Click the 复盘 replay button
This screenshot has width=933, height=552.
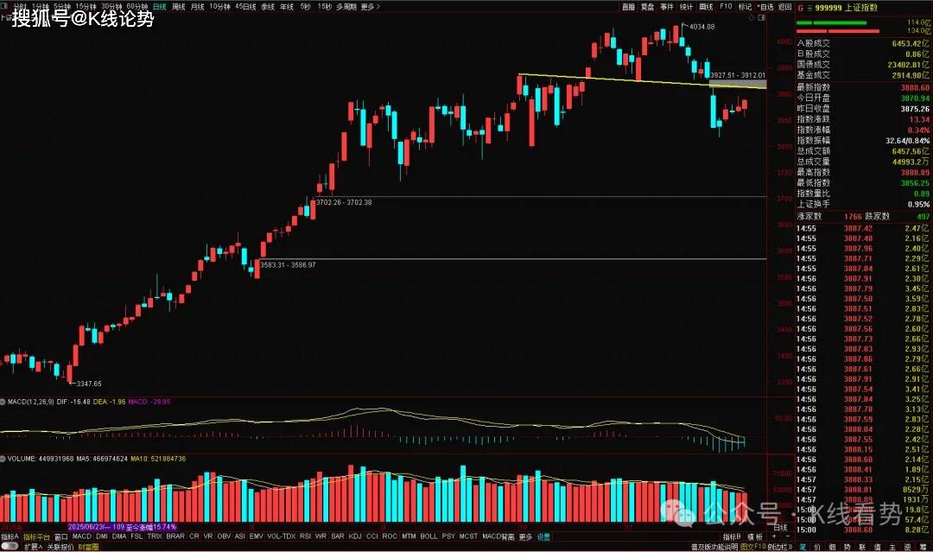coord(647,7)
